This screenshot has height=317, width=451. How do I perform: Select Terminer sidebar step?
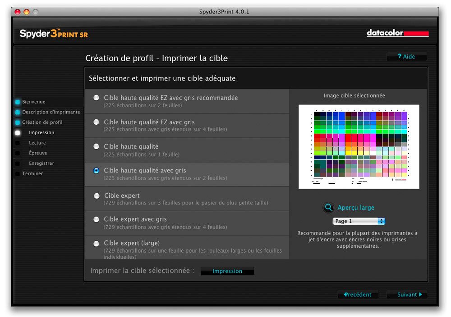32,173
